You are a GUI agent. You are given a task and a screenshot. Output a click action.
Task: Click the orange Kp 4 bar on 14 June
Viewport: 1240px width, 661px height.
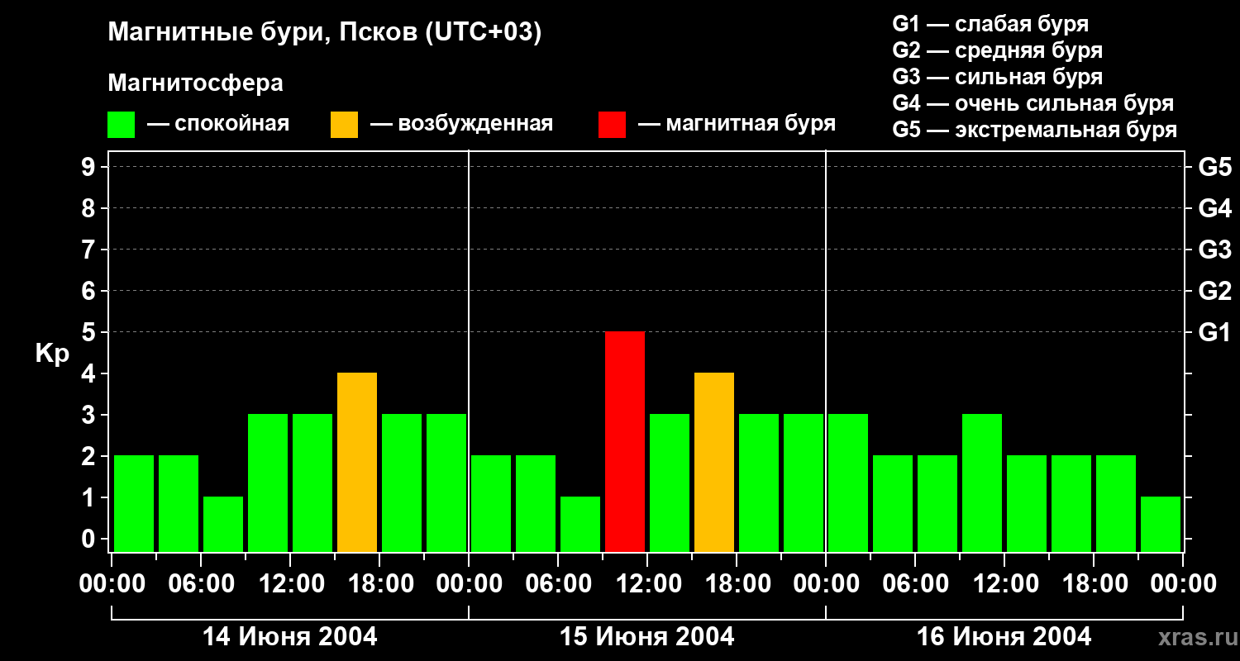tap(357, 462)
